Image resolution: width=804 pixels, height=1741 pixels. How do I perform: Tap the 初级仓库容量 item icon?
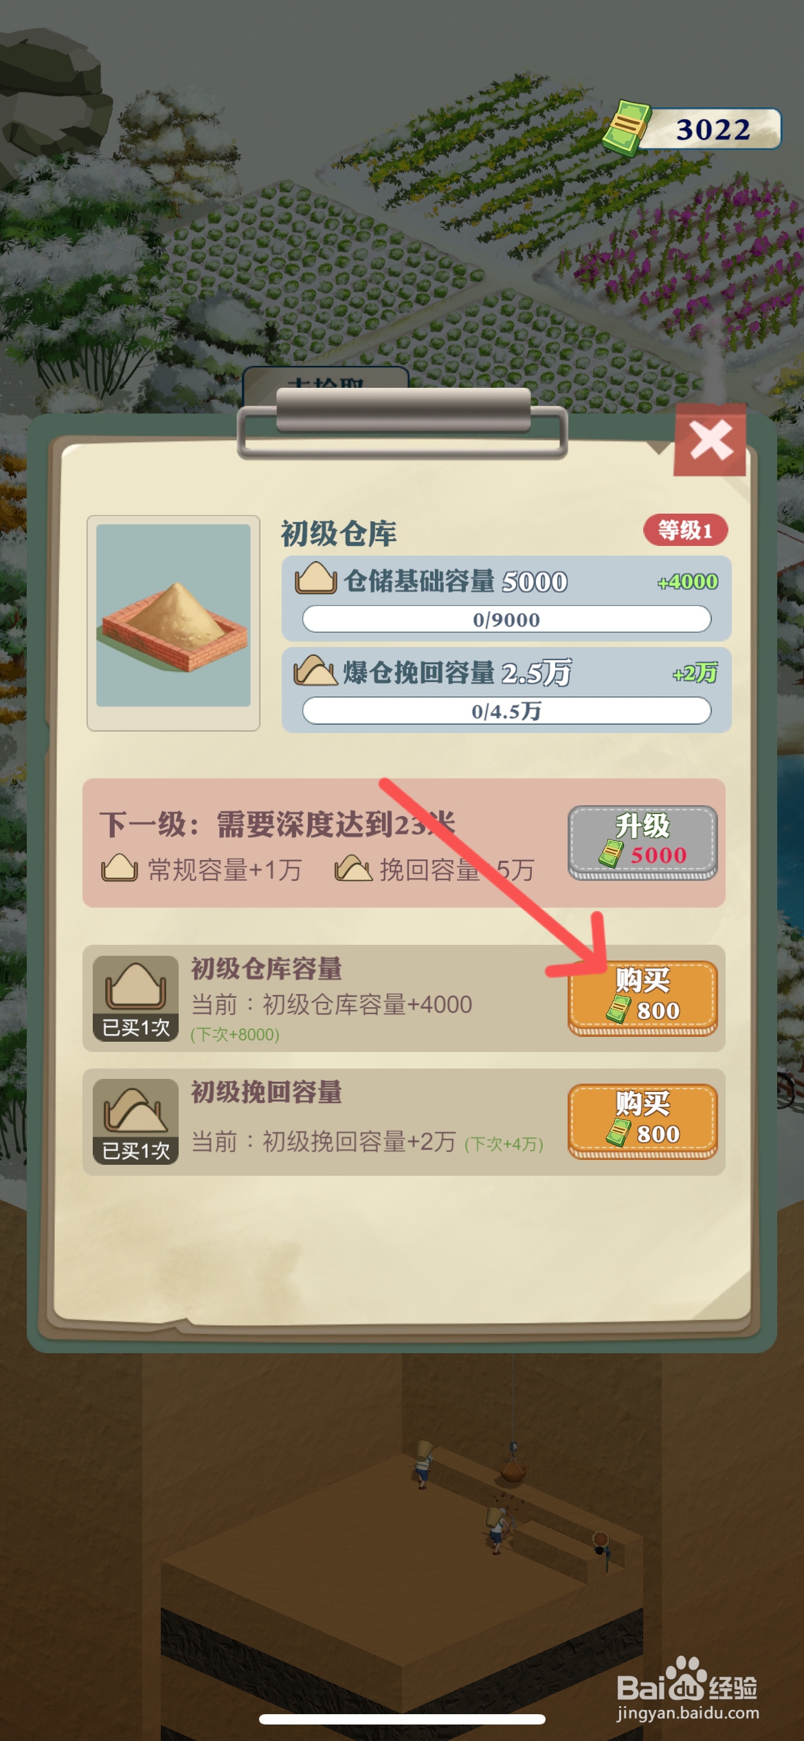click(136, 998)
